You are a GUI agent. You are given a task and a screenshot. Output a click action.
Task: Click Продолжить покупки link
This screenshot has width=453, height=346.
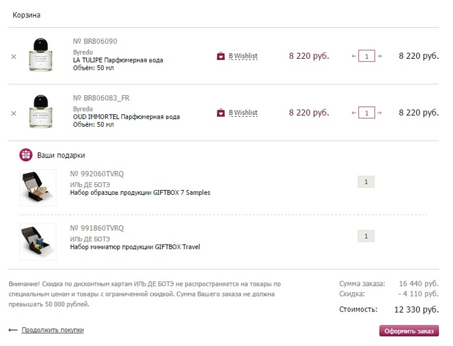53,330
